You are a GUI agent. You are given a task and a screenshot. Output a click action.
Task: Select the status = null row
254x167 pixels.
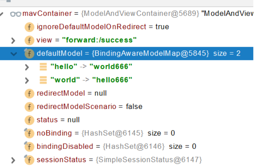click(127, 120)
